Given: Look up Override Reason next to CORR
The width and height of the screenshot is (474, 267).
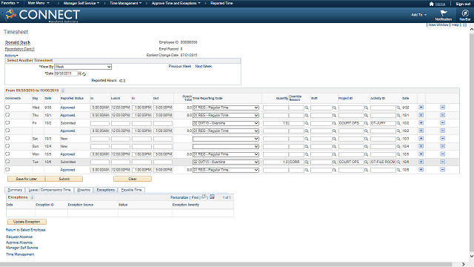Looking at the screenshot, I should tap(307, 162).
